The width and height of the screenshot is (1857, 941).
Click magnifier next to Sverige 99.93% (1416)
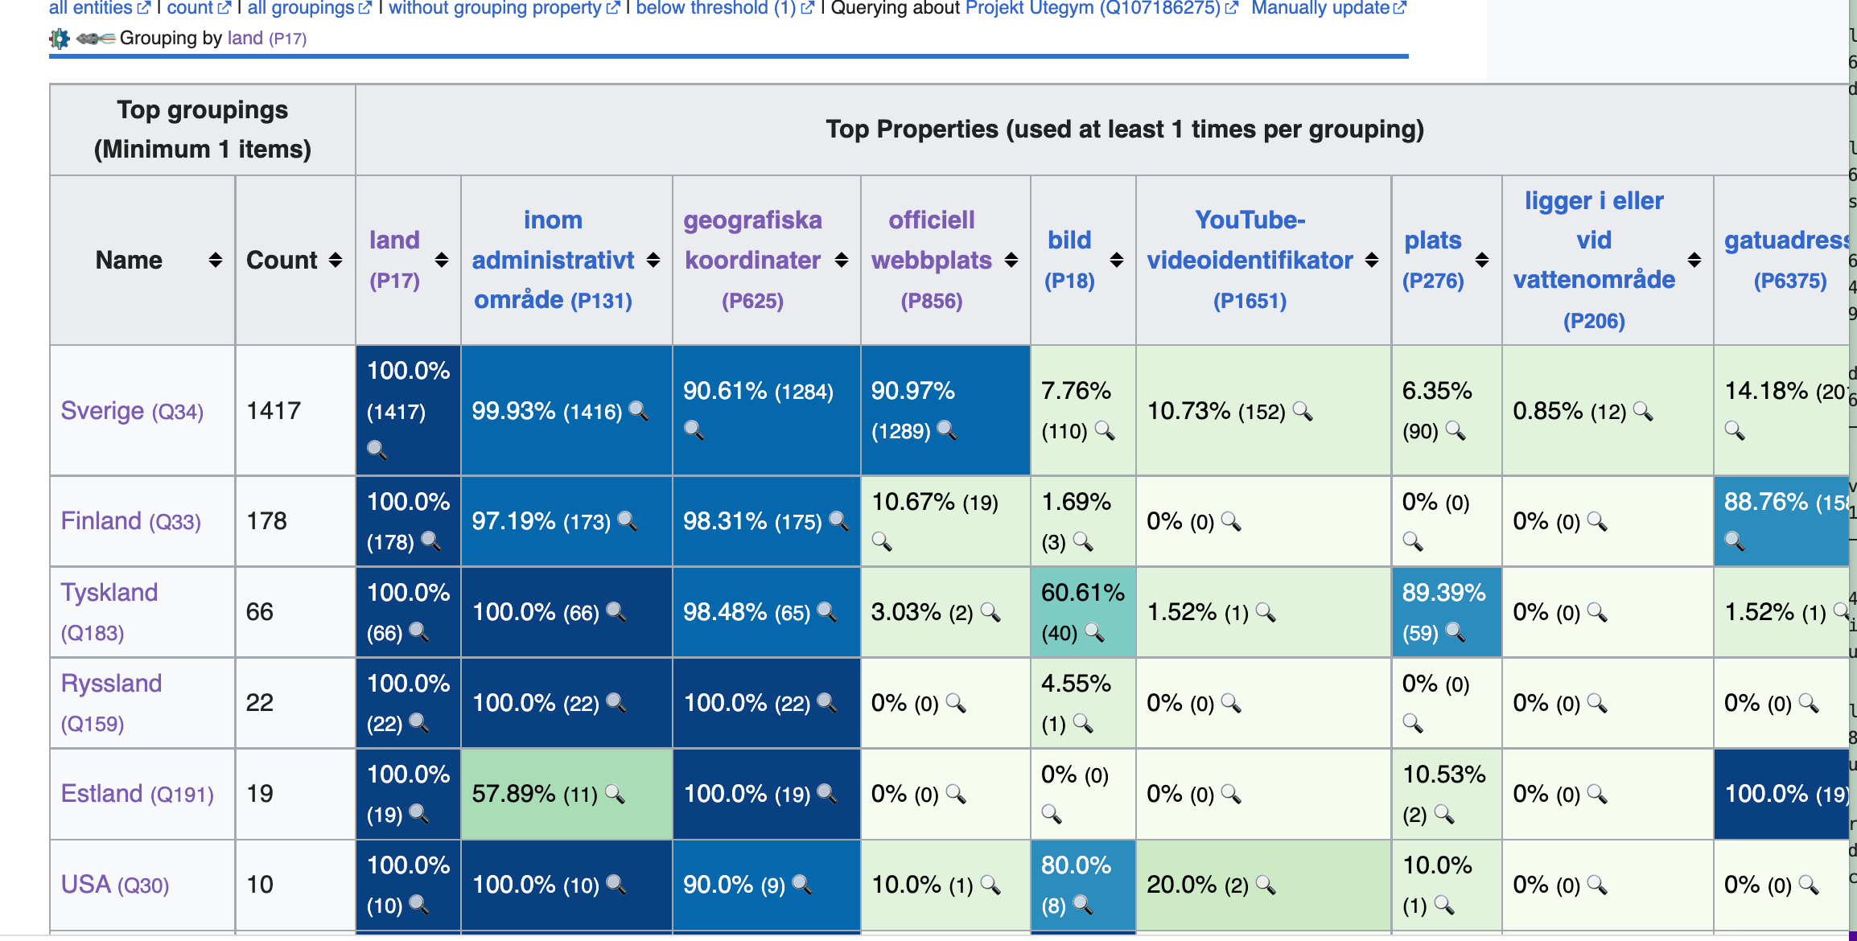tap(639, 411)
